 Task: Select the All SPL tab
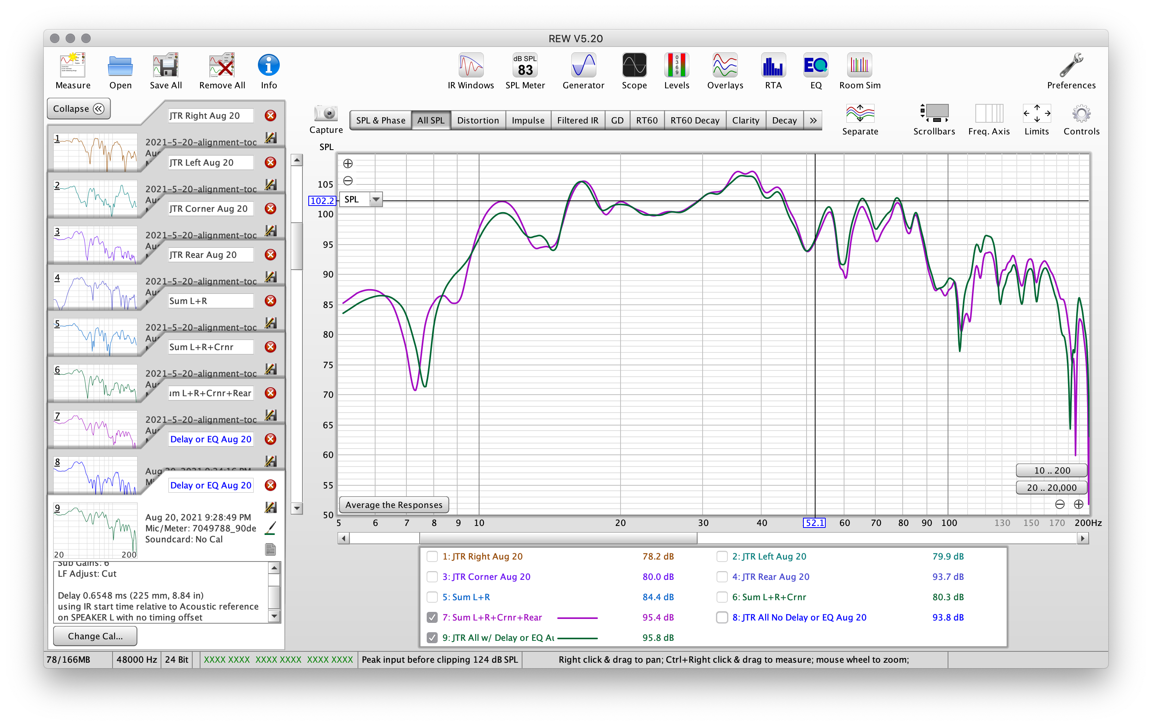point(431,120)
